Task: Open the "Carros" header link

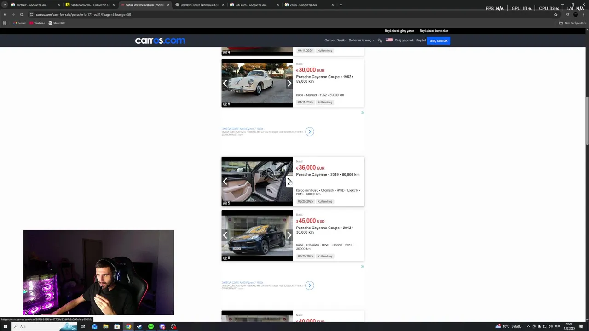Action: click(x=329, y=40)
